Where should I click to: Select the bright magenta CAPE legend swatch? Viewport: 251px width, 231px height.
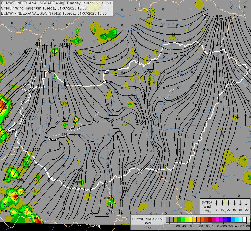point(218,219)
